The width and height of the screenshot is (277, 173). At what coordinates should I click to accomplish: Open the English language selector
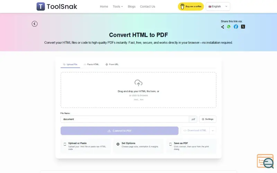pos(218,7)
